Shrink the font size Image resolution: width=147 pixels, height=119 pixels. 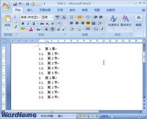(64, 29)
